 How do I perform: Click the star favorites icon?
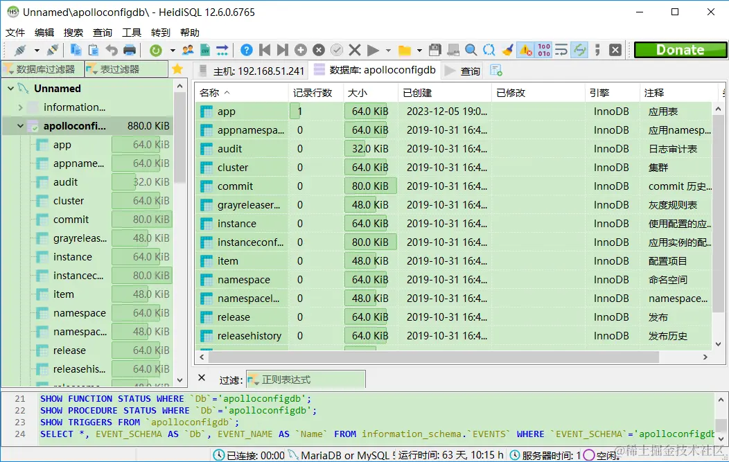pos(177,69)
